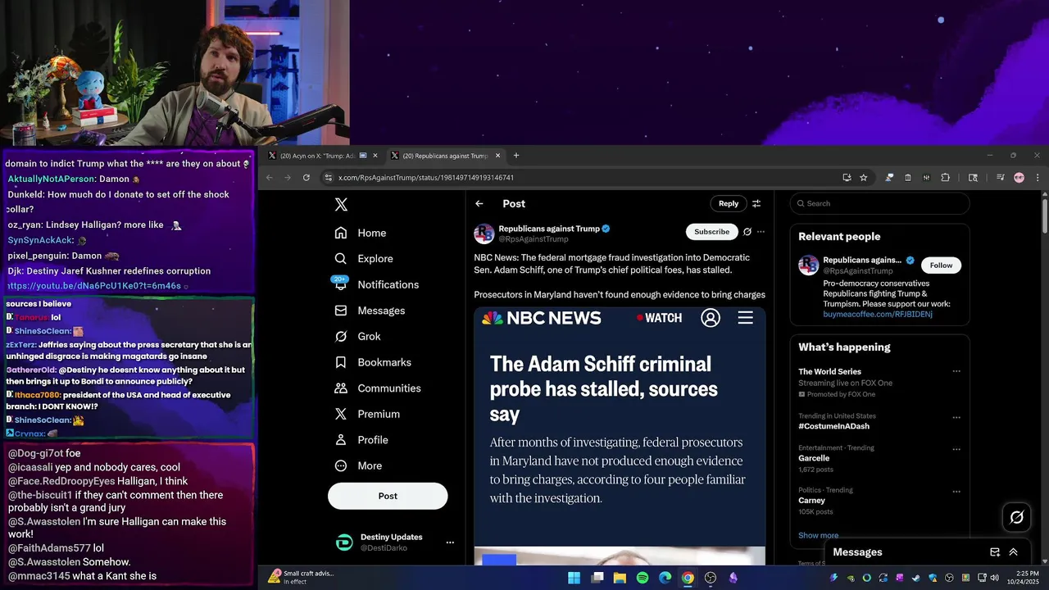
Task: Open Spotify from the taskbar
Action: (643, 578)
